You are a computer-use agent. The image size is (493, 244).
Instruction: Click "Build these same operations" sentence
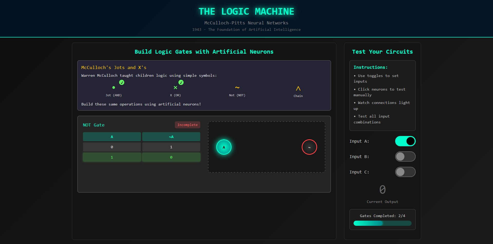click(141, 104)
